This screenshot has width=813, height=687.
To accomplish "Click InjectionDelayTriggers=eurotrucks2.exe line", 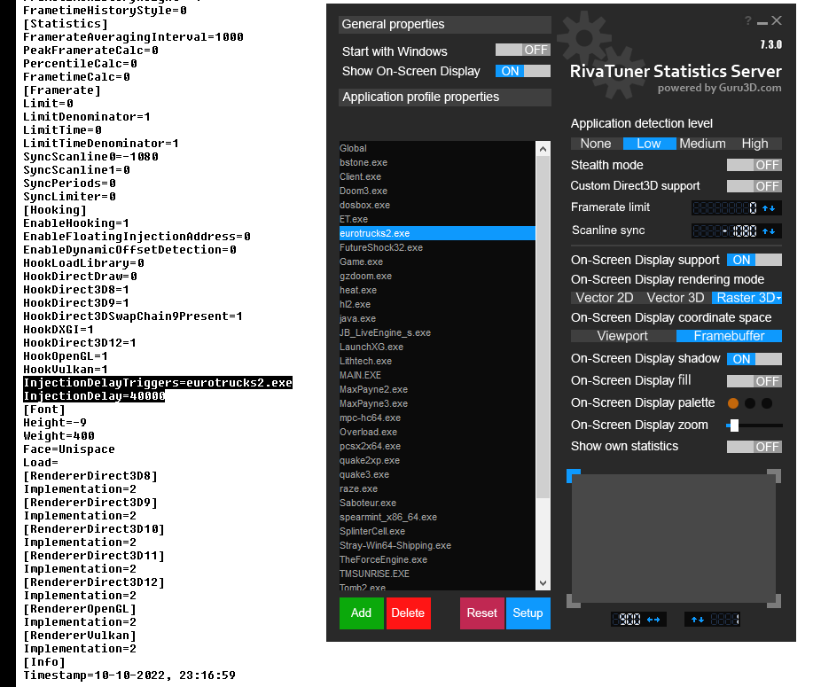I will [x=158, y=383].
